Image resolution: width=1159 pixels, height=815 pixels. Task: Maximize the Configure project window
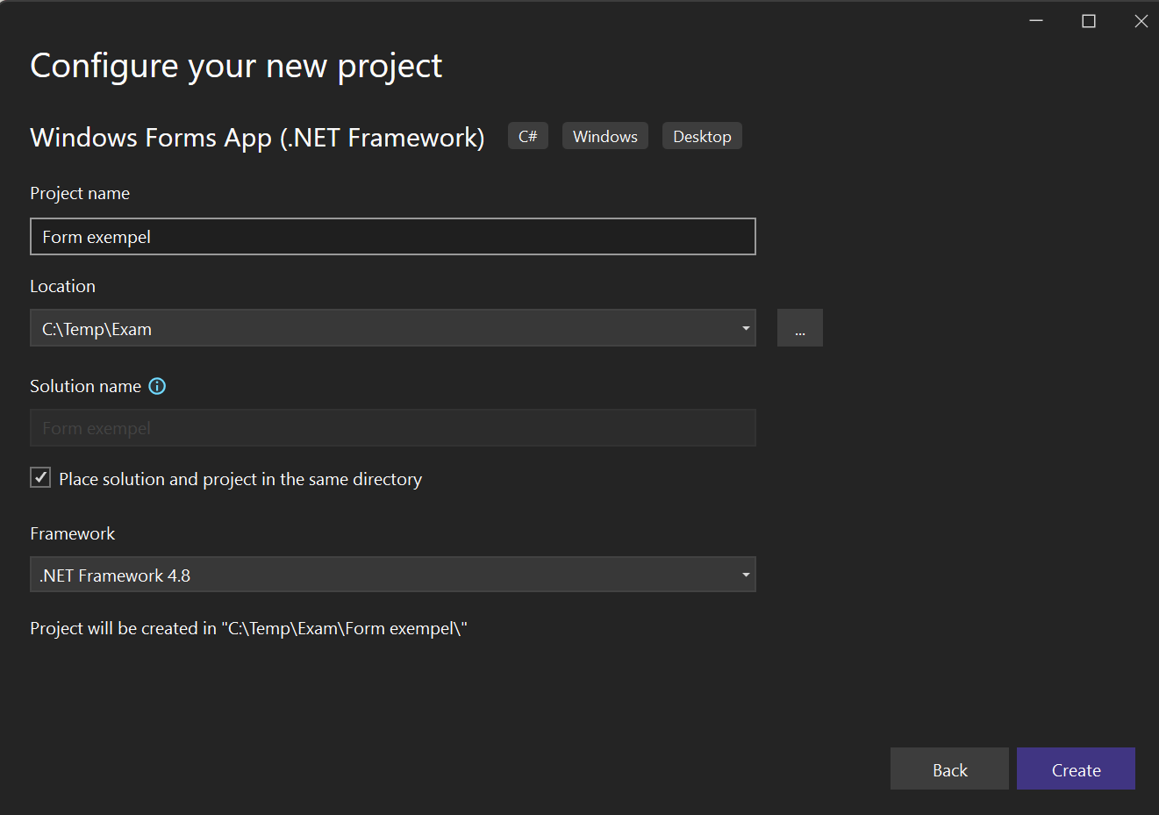pyautogui.click(x=1089, y=21)
